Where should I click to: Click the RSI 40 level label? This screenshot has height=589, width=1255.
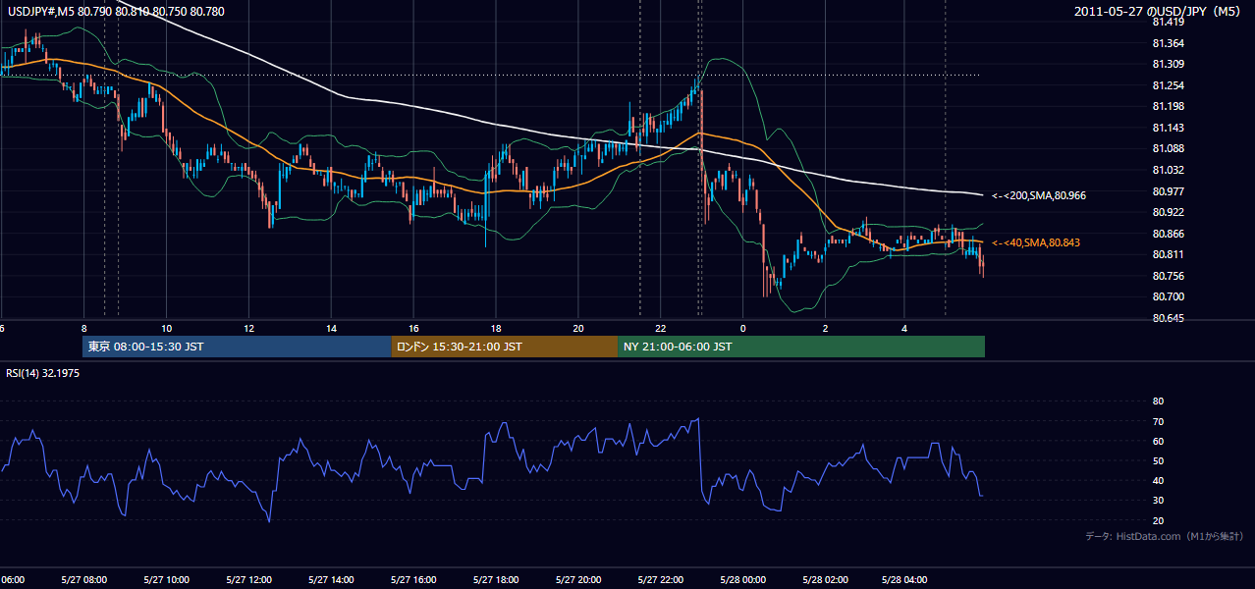click(1158, 480)
